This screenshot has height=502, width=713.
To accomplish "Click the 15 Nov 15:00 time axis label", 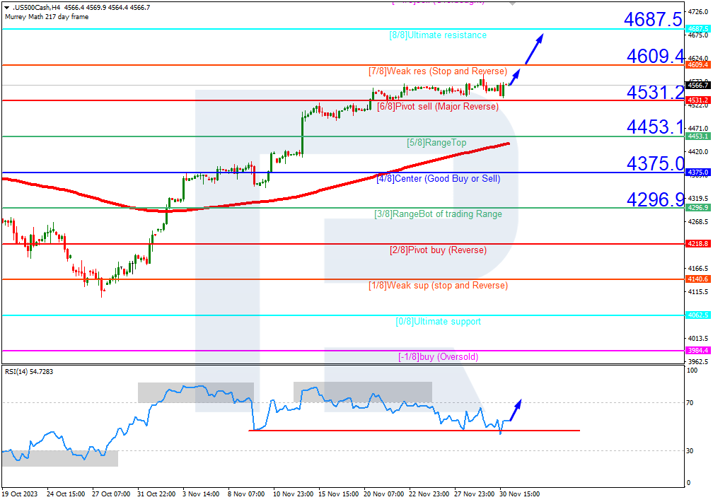I will point(338,494).
